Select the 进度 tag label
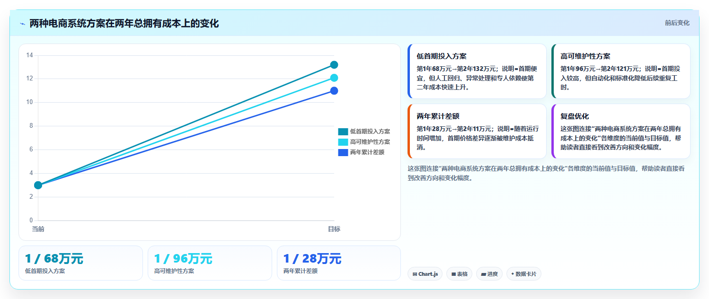 [x=493, y=274]
